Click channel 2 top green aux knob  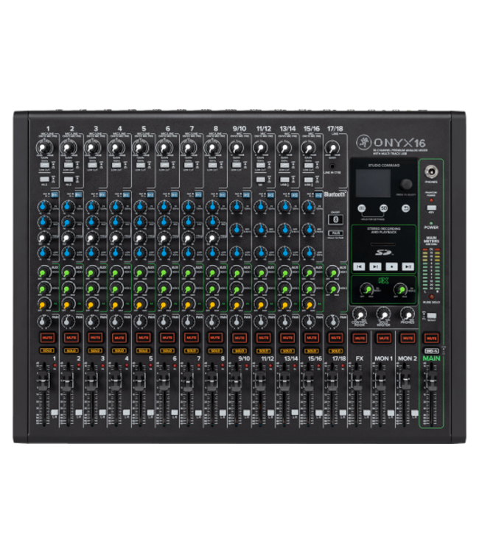point(68,272)
